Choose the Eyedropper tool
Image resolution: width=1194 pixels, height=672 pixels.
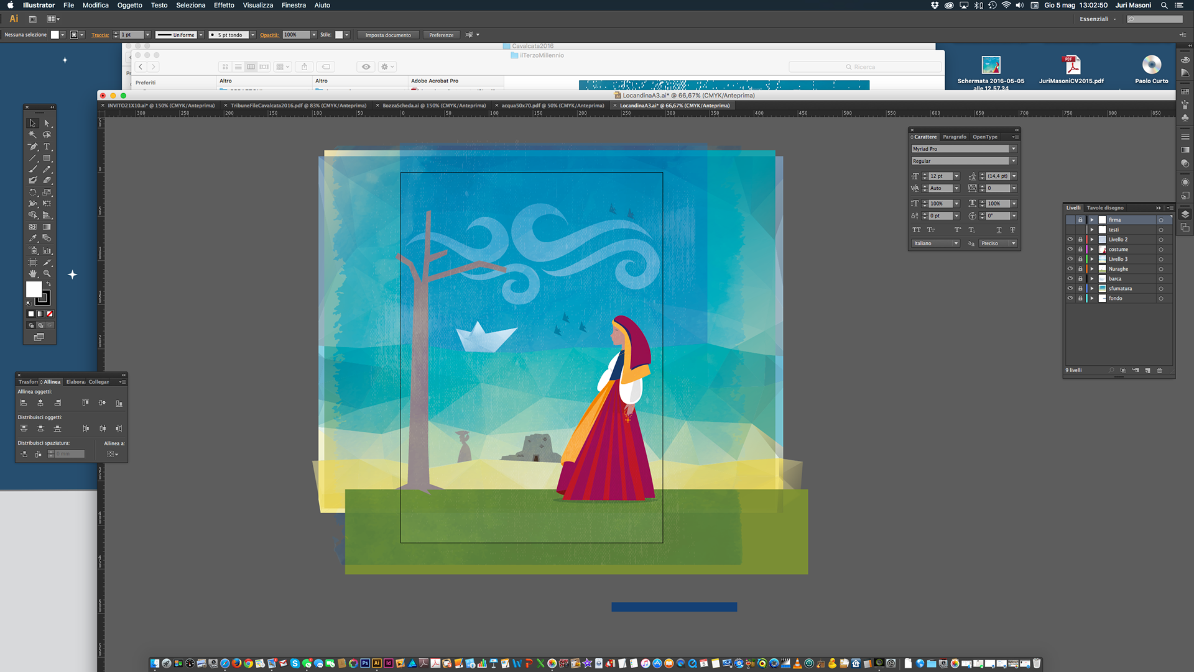point(33,238)
